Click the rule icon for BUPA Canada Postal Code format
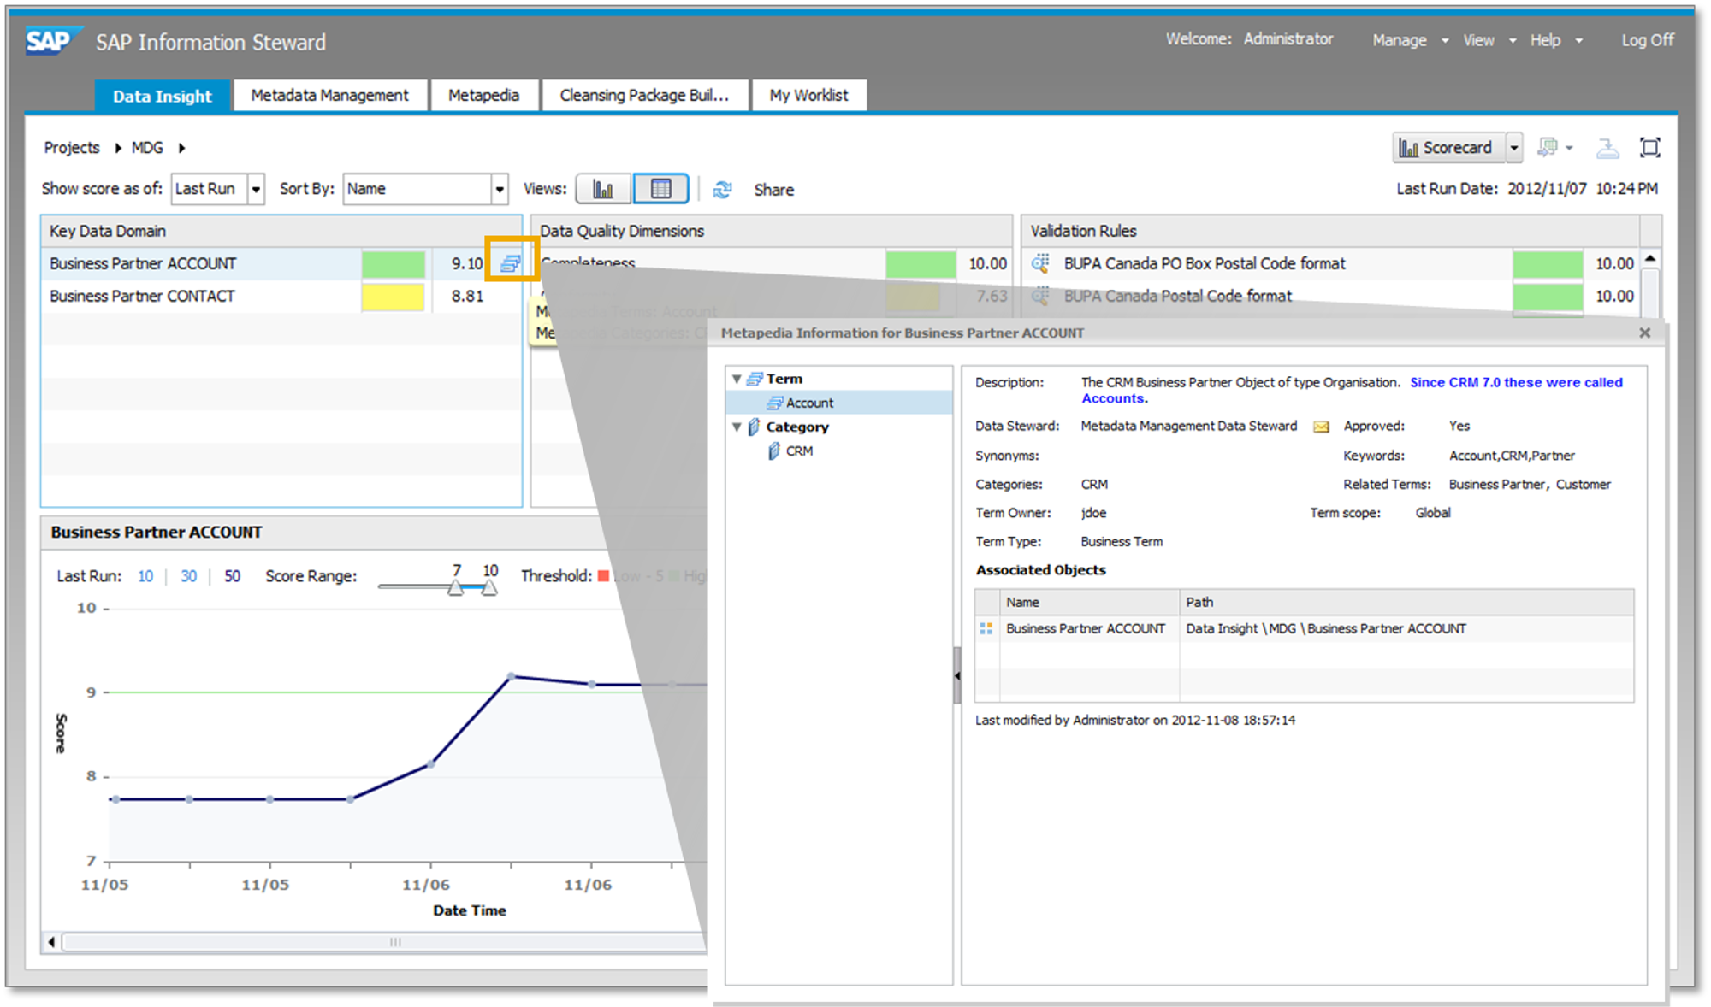 (x=1040, y=296)
